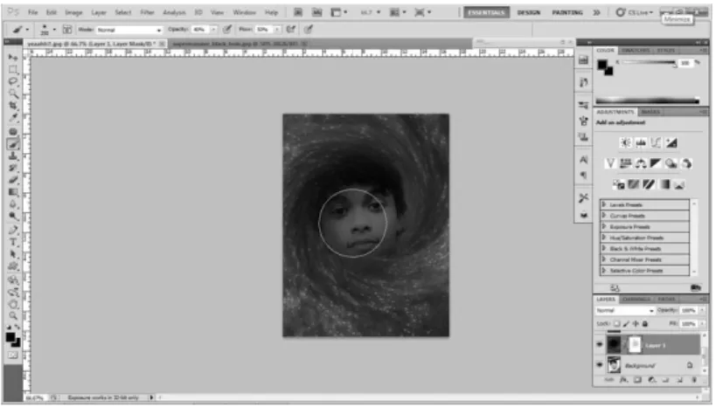Switch to the Essentials workspace
Image resolution: width=716 pixels, height=407 pixels.
[487, 12]
